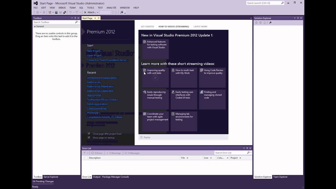
Task: Pin the Toolbox panel with auto-hide icon
Action: (75, 18)
